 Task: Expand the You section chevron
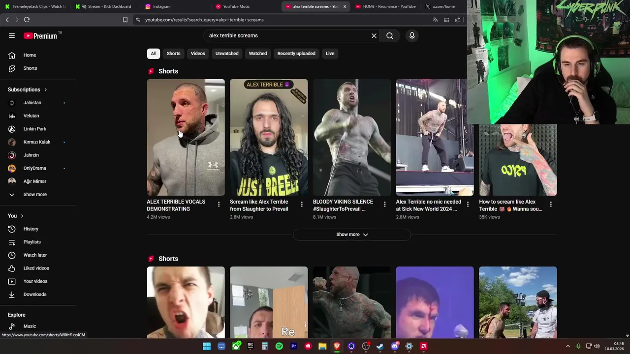point(22,216)
